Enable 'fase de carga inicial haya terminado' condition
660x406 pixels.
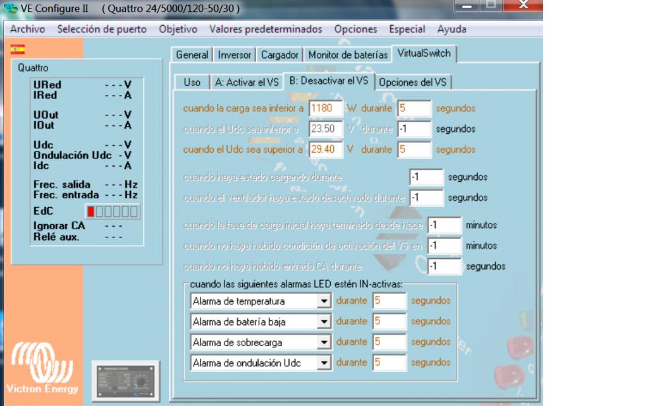pyautogui.click(x=303, y=225)
